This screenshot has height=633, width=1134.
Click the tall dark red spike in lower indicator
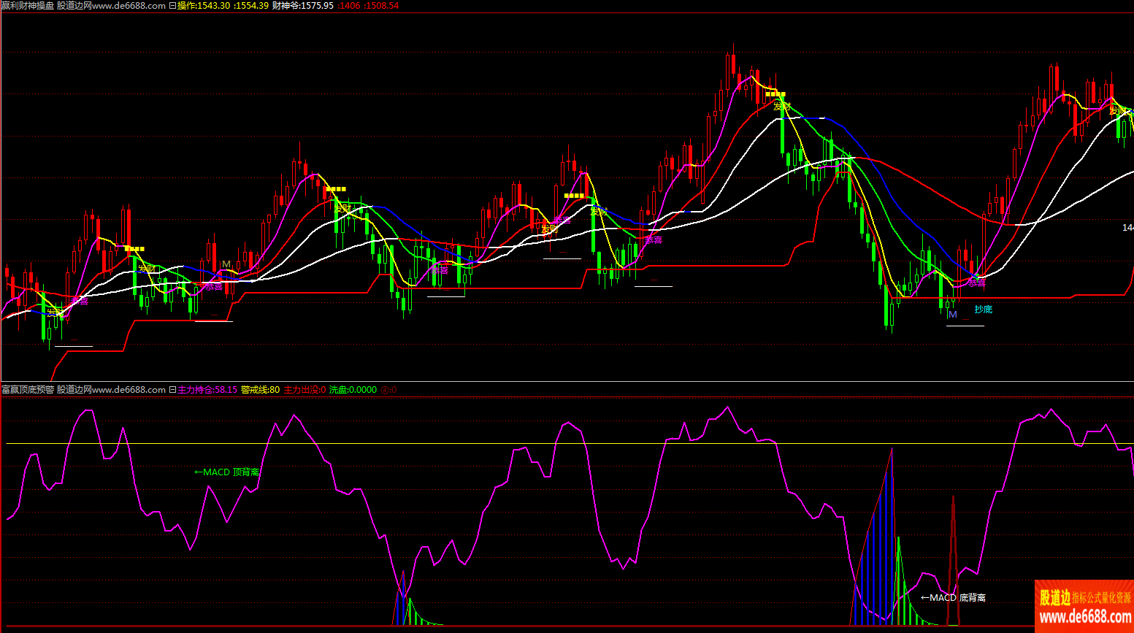[x=953, y=559]
